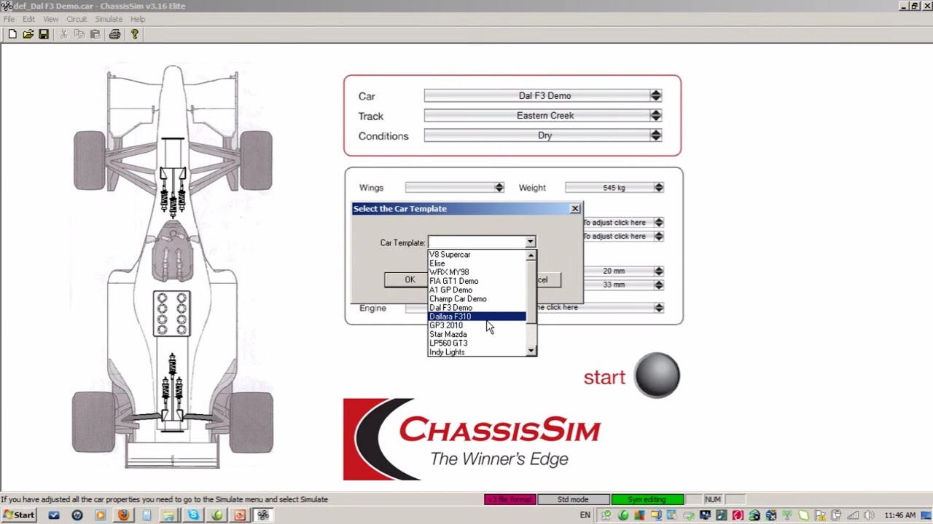
Task: Open the Car selector showing Dal F3 Demo
Action: point(543,95)
